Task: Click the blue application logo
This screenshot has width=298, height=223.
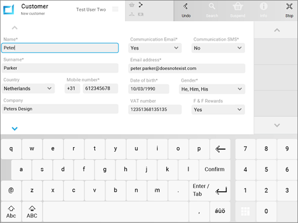Action: point(9,10)
